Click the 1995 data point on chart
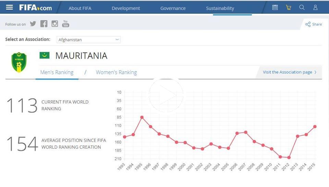Screen dimensions: 329x187 (x=142, y=117)
